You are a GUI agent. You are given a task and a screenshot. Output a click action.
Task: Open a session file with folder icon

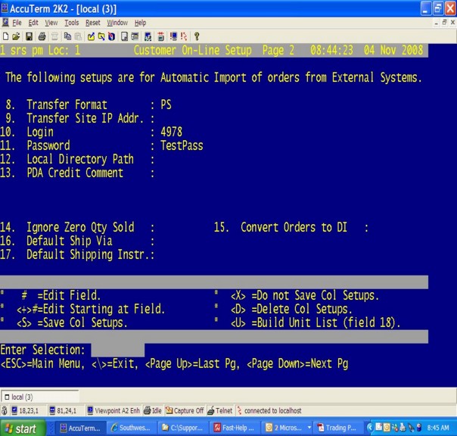pyautogui.click(x=16, y=36)
